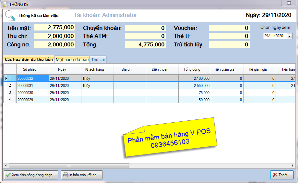The image size is (298, 183).
Task: Select Các hóa đơn đã thu tiền tab
Action: pyautogui.click(x=29, y=60)
